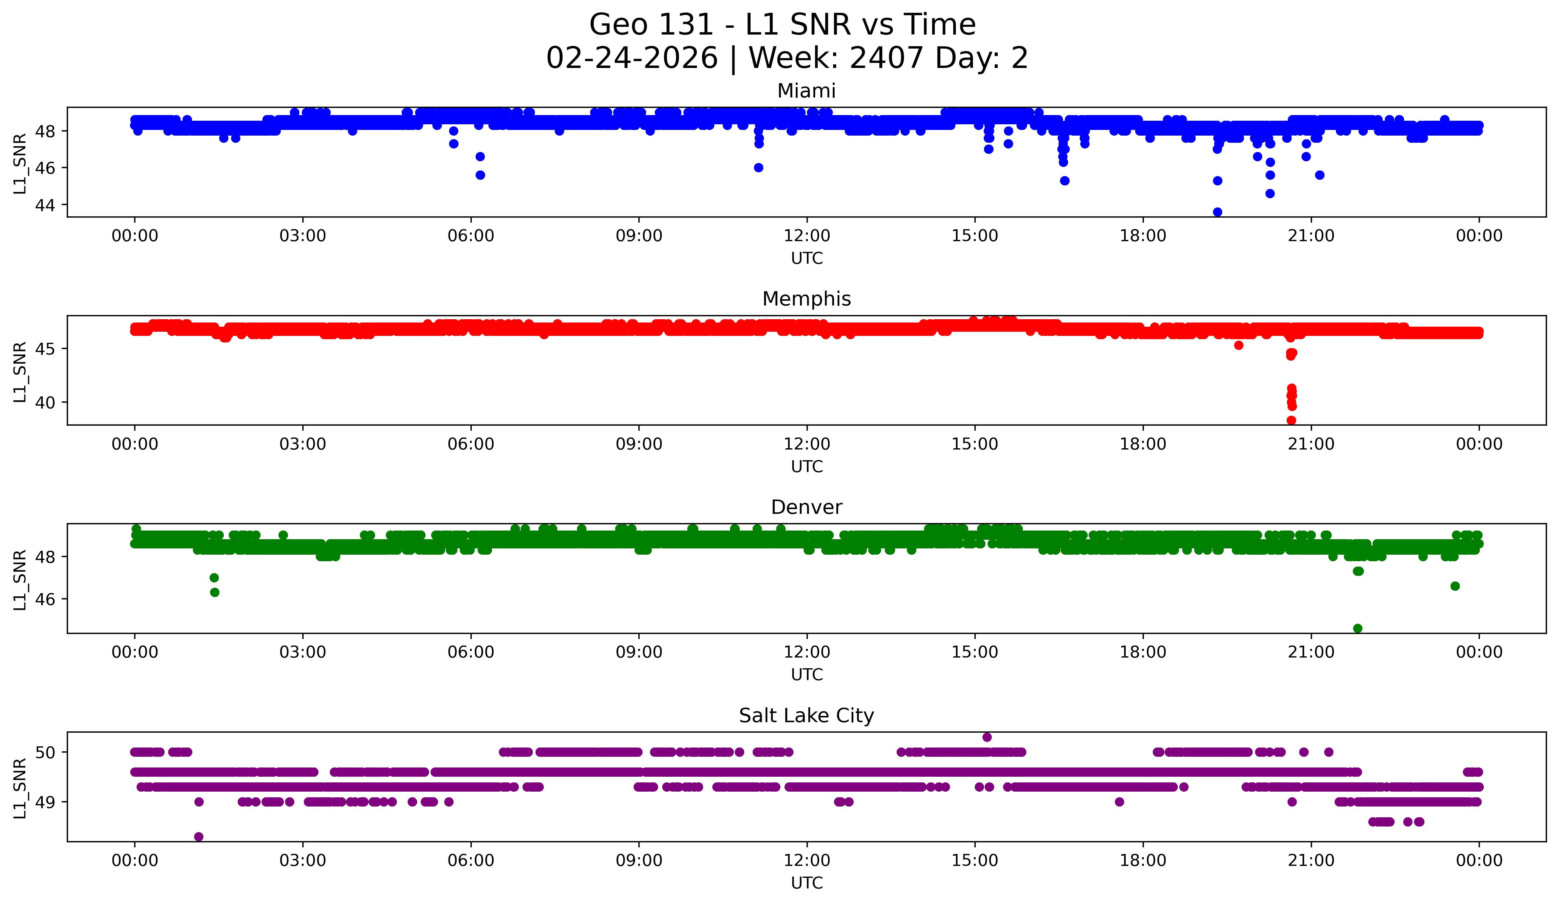The image size is (1558, 904).
Task: Click the 50 y-axis tick in Salt Lake City plot
Action: (45, 753)
